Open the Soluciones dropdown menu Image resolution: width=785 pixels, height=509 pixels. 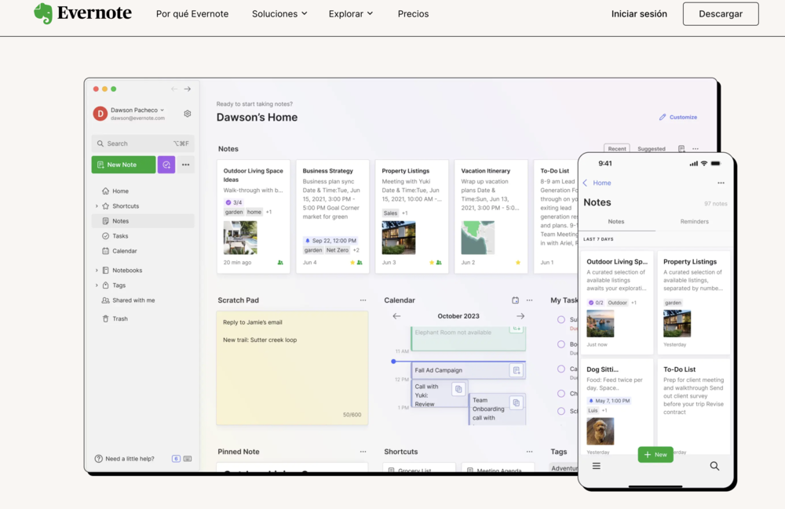click(x=279, y=14)
